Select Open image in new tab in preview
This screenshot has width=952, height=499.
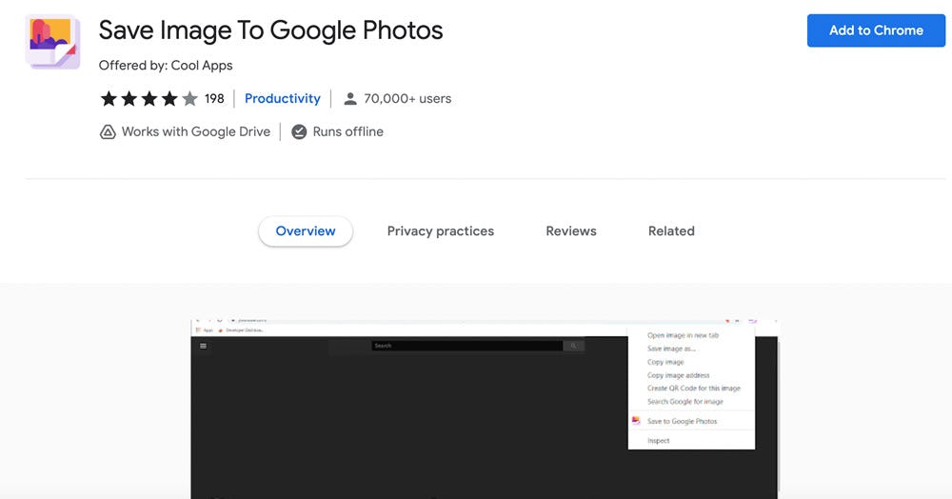pyautogui.click(x=683, y=335)
